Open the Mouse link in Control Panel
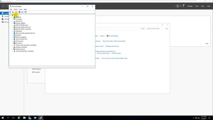 [103, 36]
